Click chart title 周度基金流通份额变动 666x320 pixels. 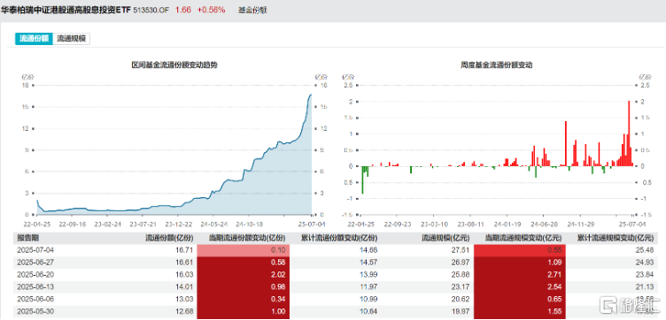(x=497, y=65)
